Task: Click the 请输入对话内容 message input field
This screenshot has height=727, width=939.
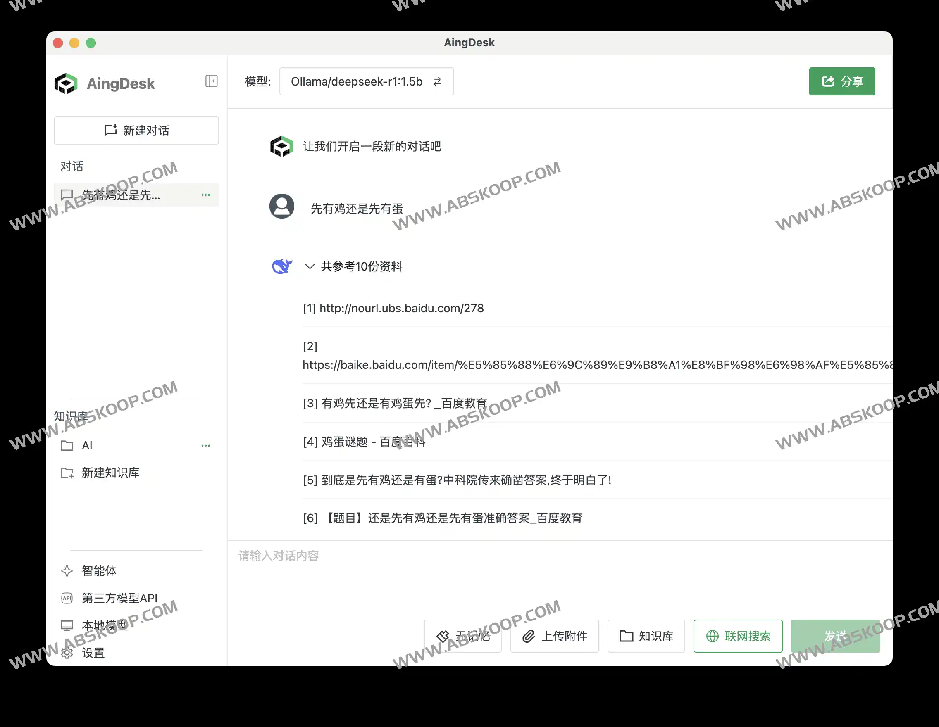Action: [x=279, y=556]
